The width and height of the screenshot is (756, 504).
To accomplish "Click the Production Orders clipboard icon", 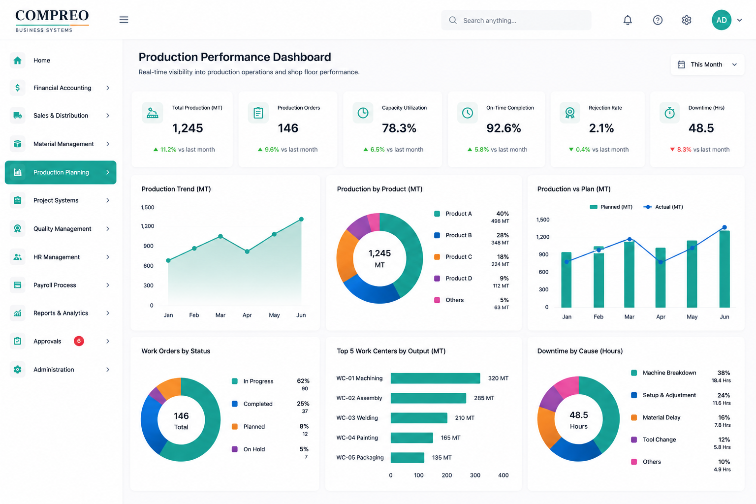I will [x=258, y=113].
